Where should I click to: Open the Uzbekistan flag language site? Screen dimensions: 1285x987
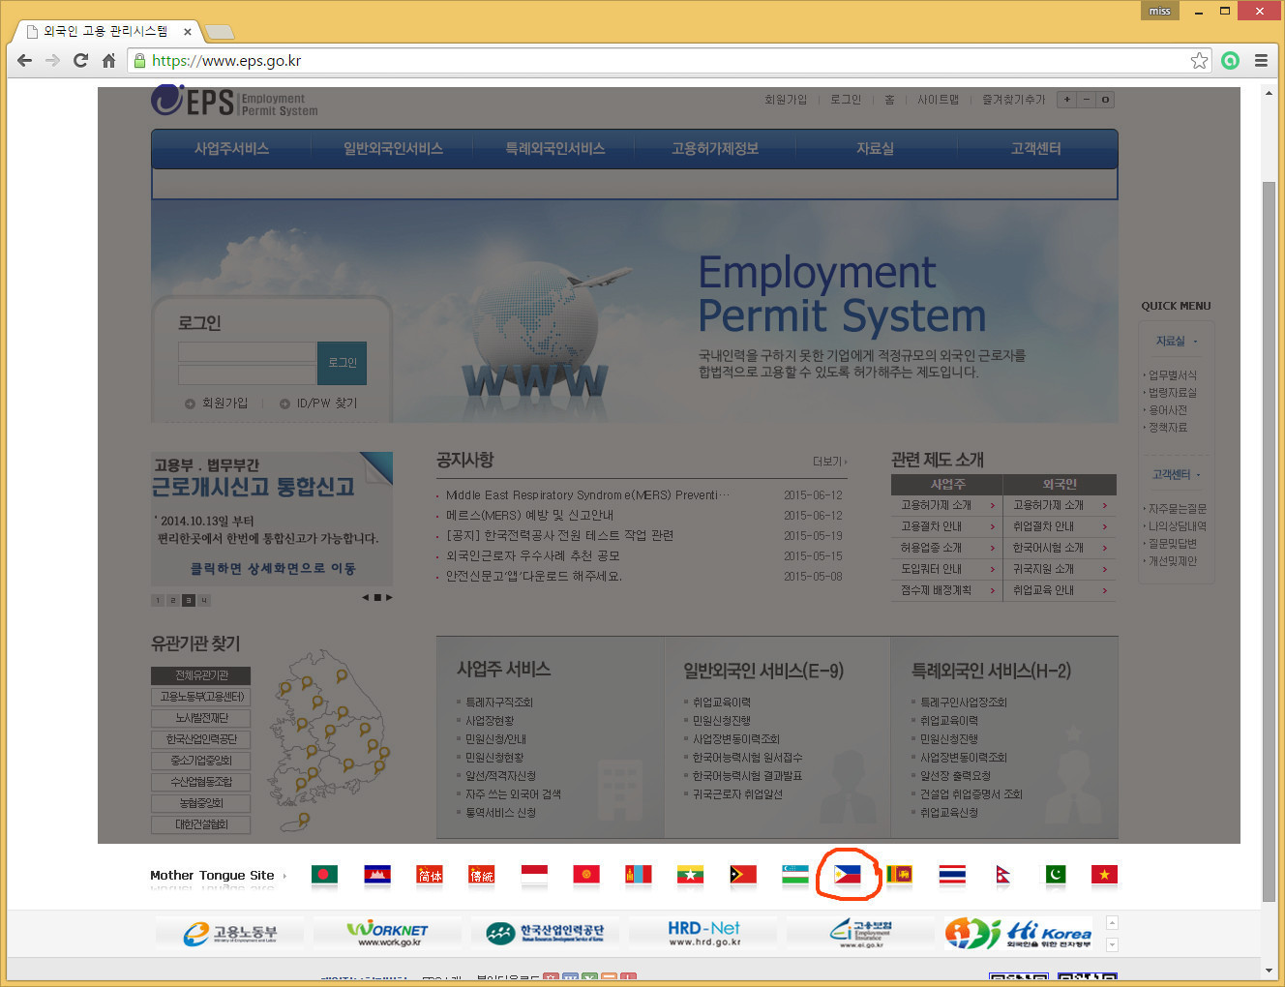(794, 875)
